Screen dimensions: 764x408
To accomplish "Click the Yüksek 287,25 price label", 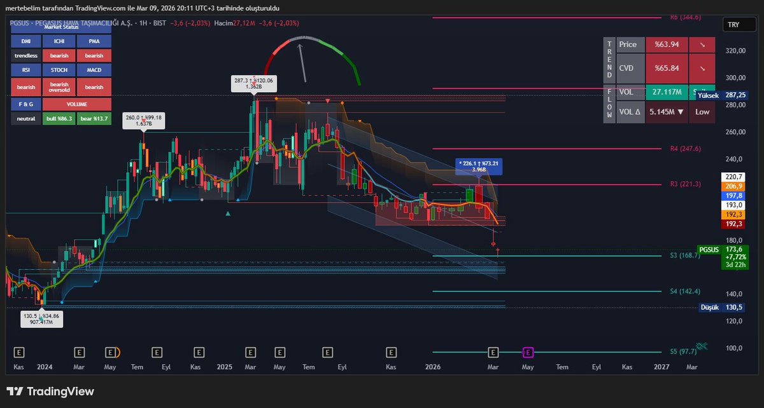I will (721, 95).
